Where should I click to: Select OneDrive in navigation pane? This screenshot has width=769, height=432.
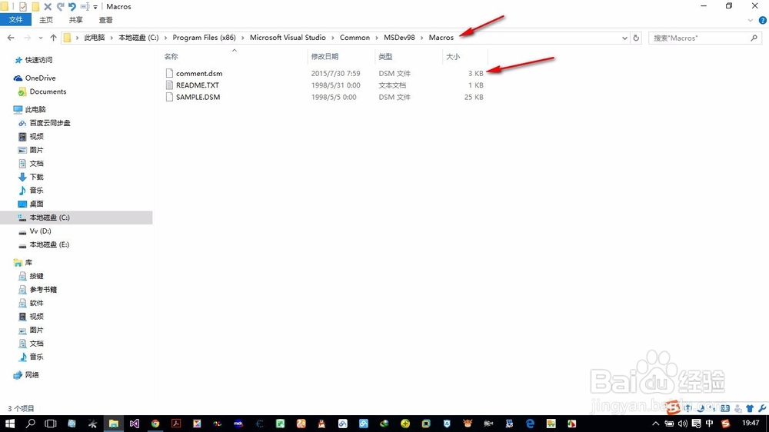point(40,78)
